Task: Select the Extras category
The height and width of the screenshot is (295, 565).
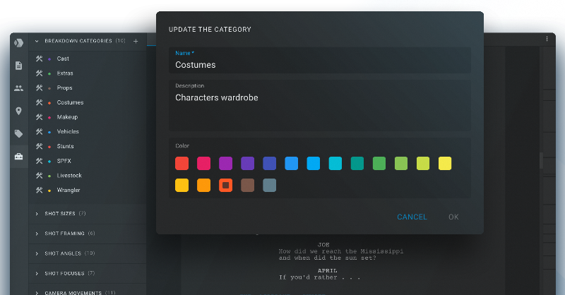Action: (x=65, y=73)
